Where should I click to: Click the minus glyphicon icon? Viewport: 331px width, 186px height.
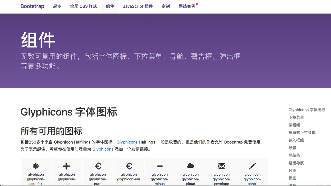pos(160,166)
